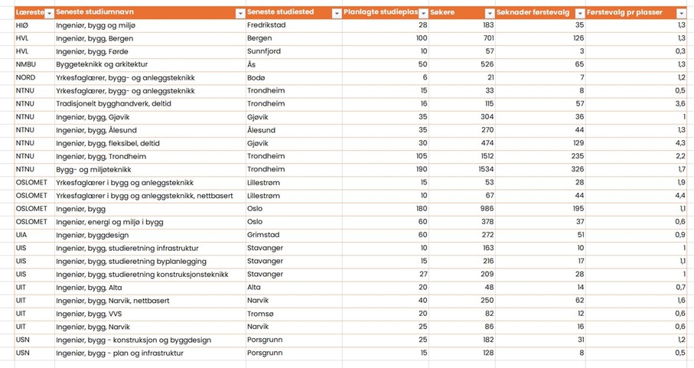Select the Ingeniør, bygg, VVS cell

click(x=150, y=314)
